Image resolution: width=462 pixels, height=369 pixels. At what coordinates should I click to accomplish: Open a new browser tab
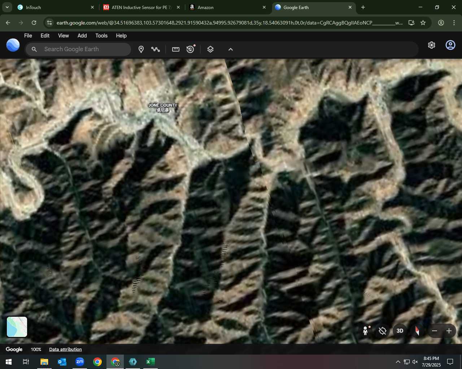[363, 7]
